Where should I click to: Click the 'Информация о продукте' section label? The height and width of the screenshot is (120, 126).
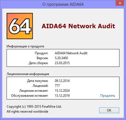25,46
